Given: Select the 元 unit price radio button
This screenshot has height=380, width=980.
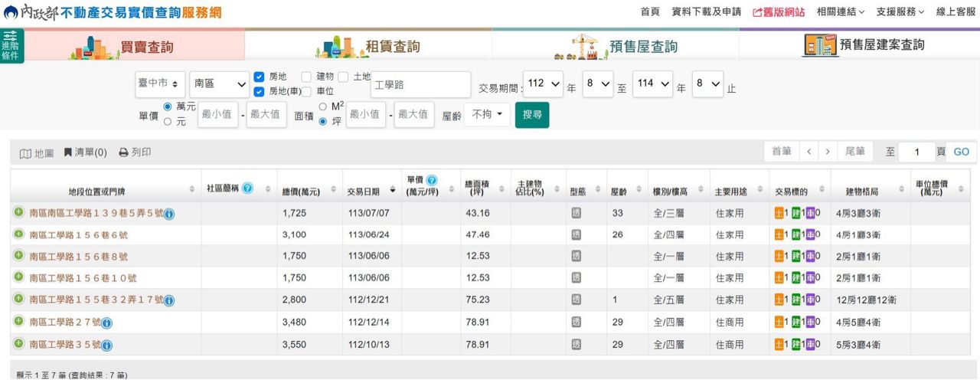Looking at the screenshot, I should coord(168,121).
